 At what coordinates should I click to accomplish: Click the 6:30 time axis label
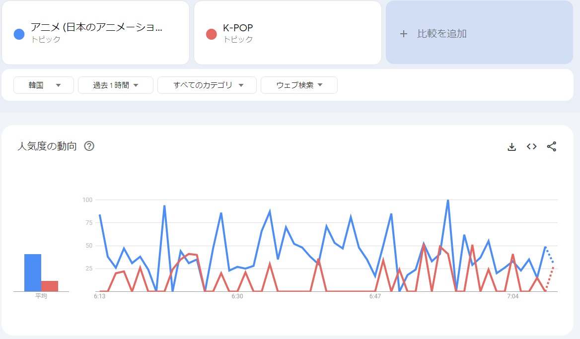click(x=237, y=296)
